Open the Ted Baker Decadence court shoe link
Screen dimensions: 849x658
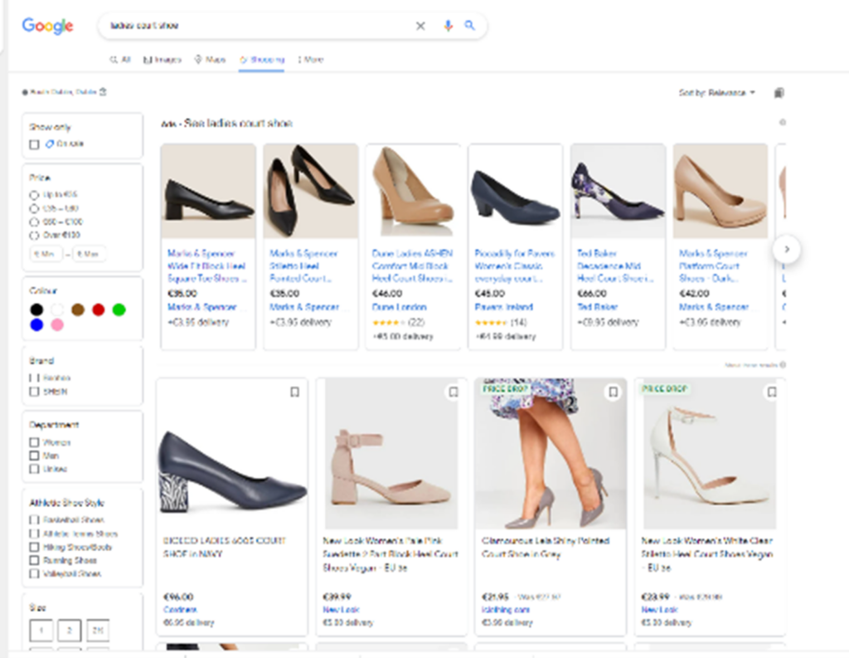(x=615, y=266)
